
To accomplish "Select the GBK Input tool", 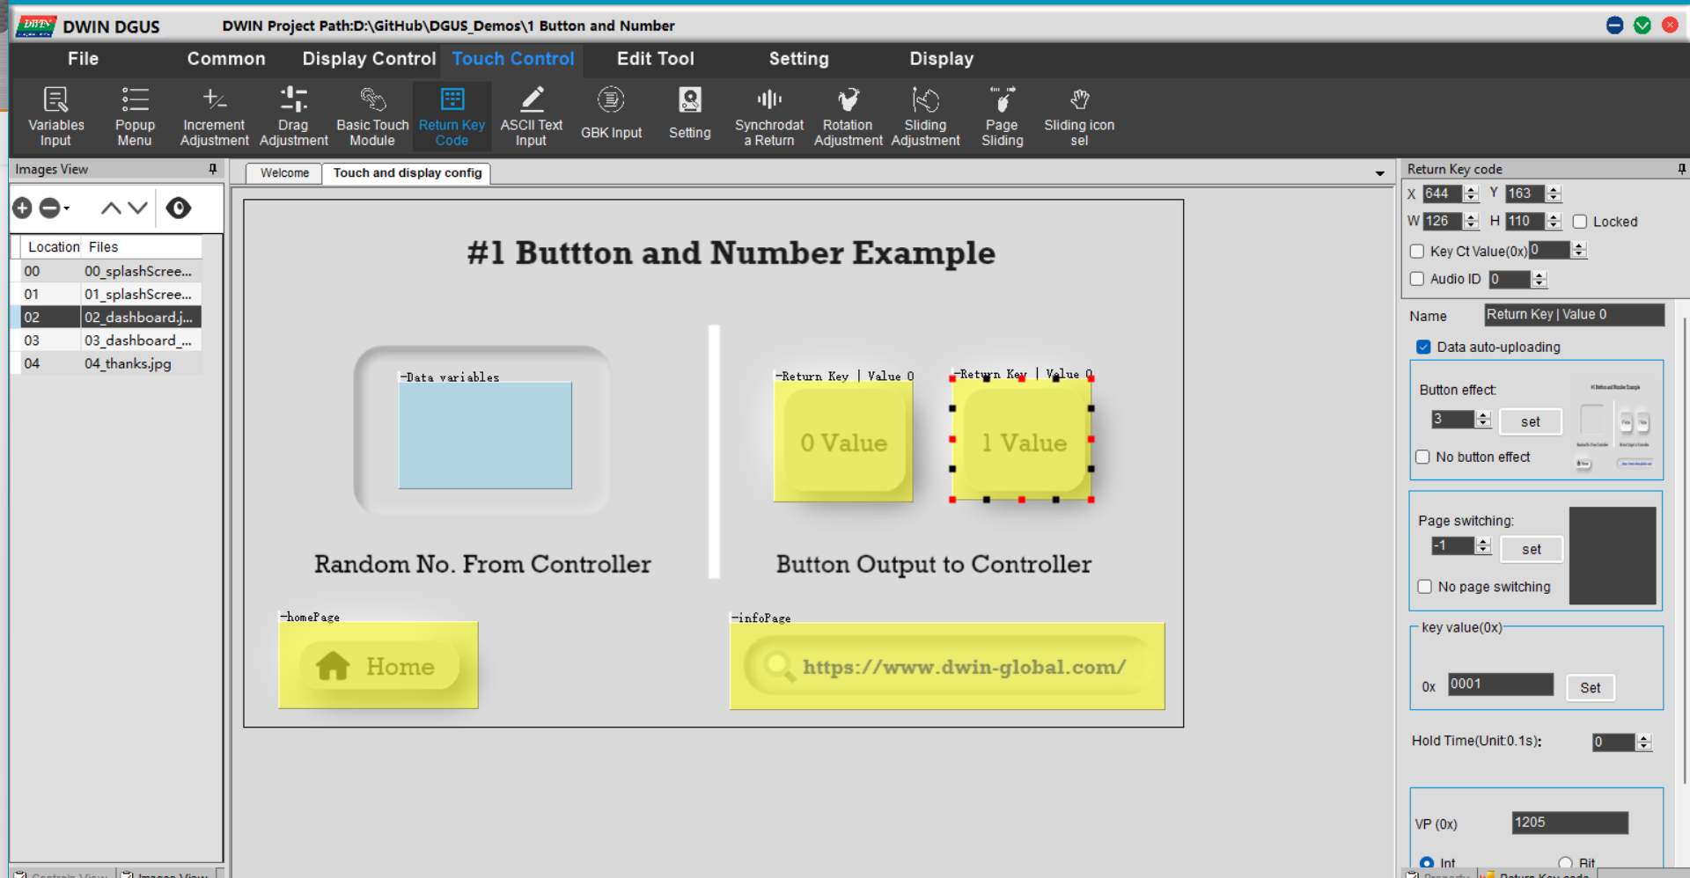I will pyautogui.click(x=611, y=114).
